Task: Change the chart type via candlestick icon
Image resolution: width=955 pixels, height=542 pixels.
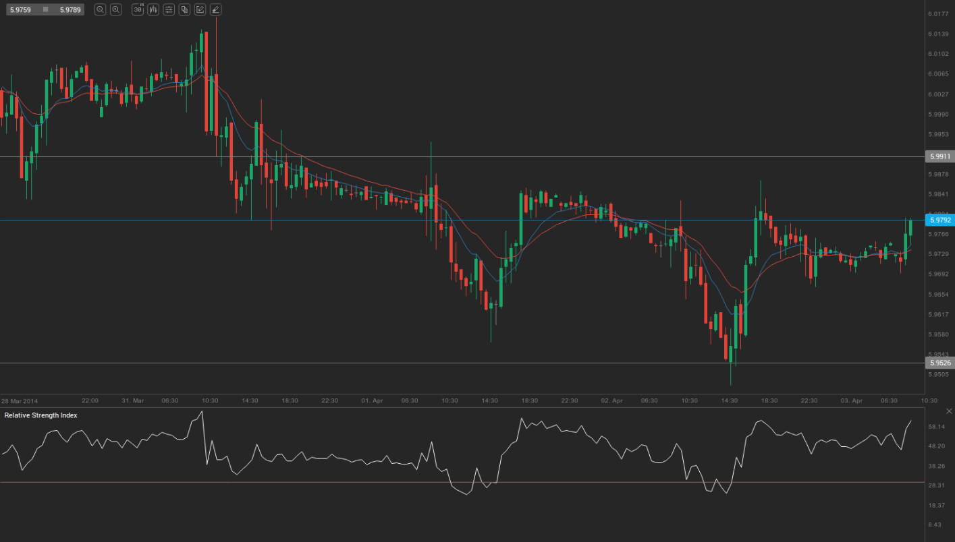Action: tap(153, 9)
